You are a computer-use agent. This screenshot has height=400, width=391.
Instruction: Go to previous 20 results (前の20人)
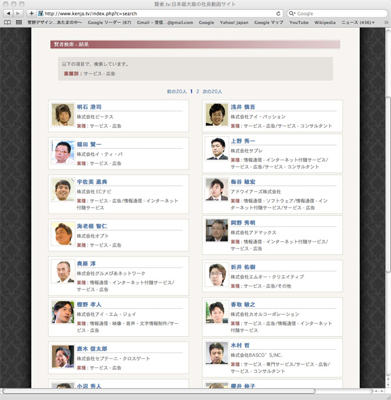click(x=177, y=91)
